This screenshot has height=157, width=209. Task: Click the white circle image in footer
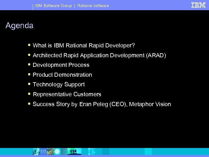57,151
